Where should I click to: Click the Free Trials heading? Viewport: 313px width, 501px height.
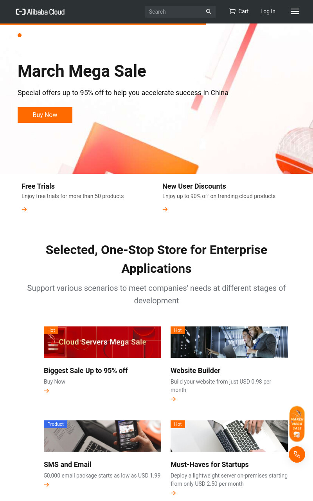click(38, 186)
